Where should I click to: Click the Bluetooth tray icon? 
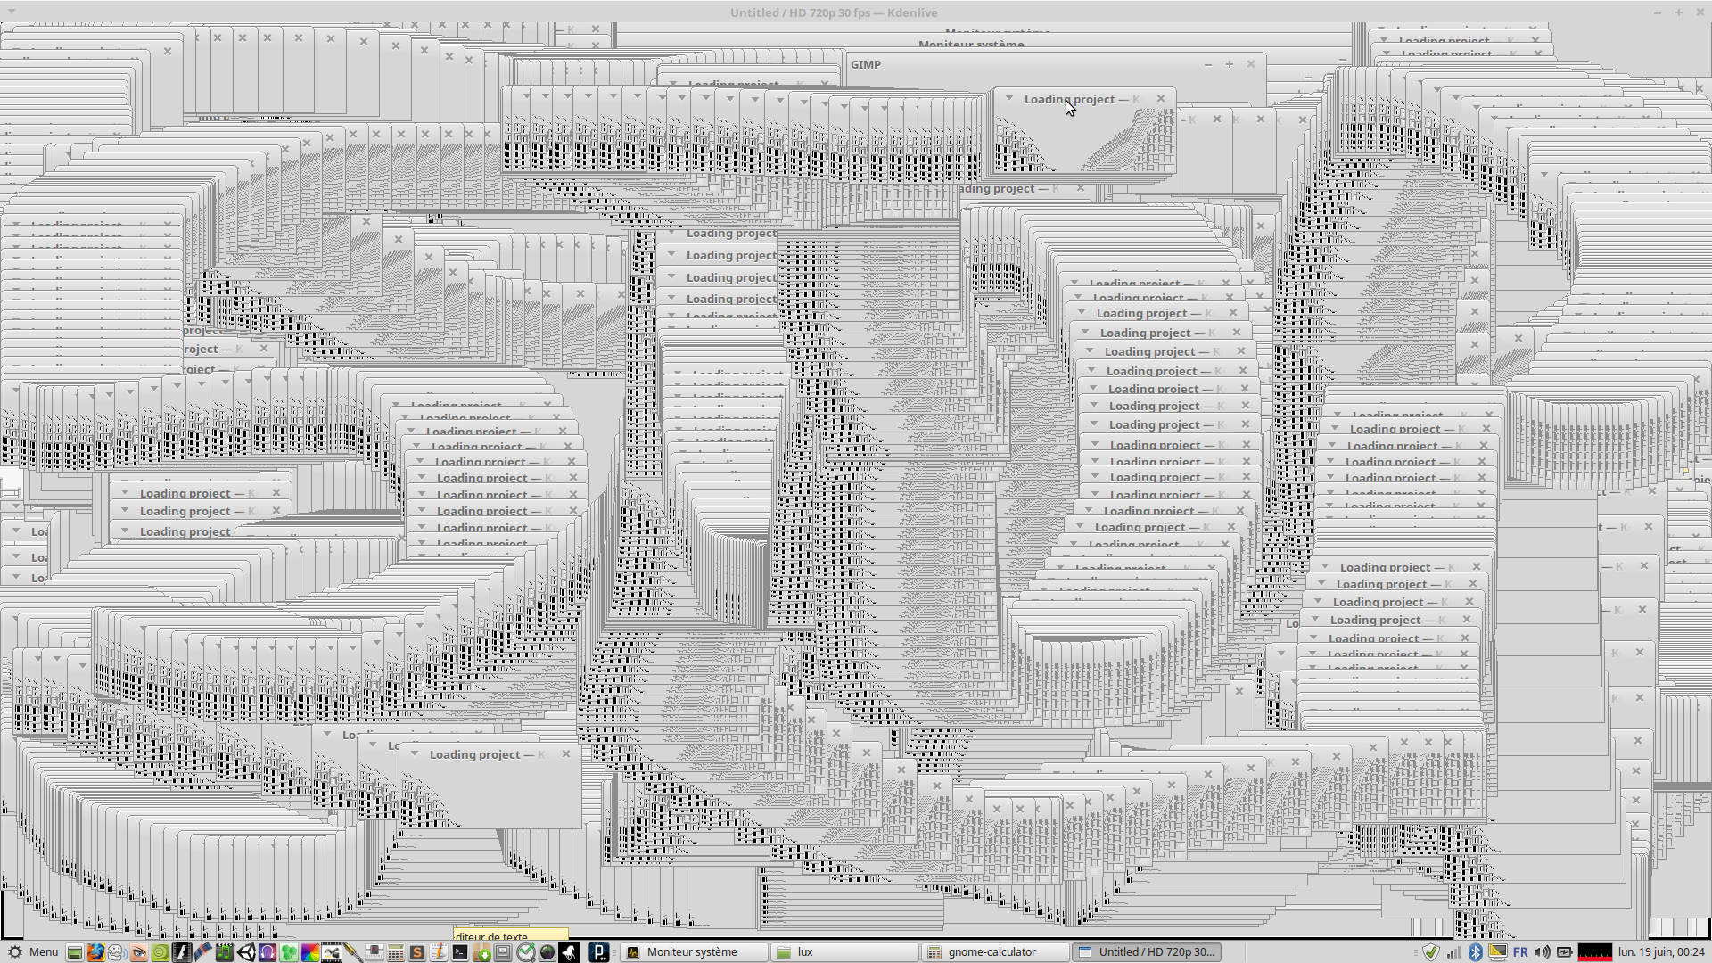click(1475, 952)
